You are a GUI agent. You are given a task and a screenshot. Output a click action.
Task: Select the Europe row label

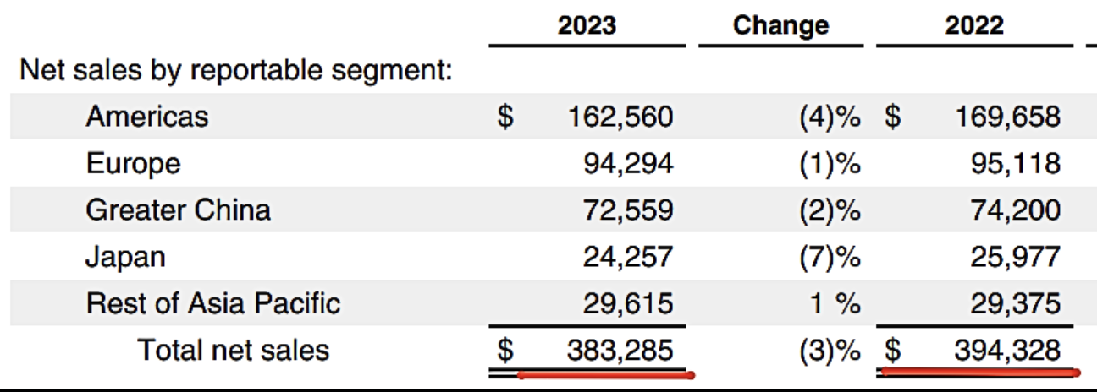point(133,163)
